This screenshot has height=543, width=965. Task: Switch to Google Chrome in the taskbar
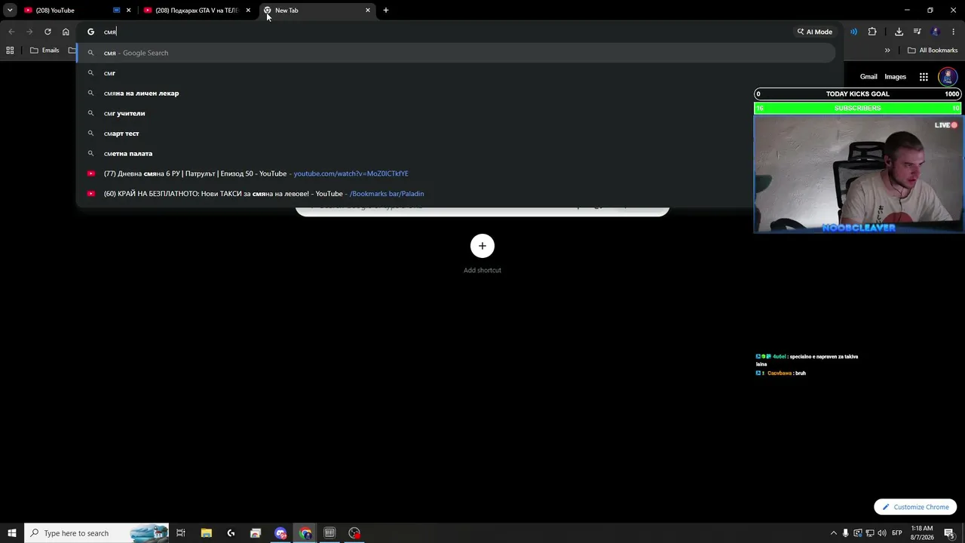click(x=305, y=533)
